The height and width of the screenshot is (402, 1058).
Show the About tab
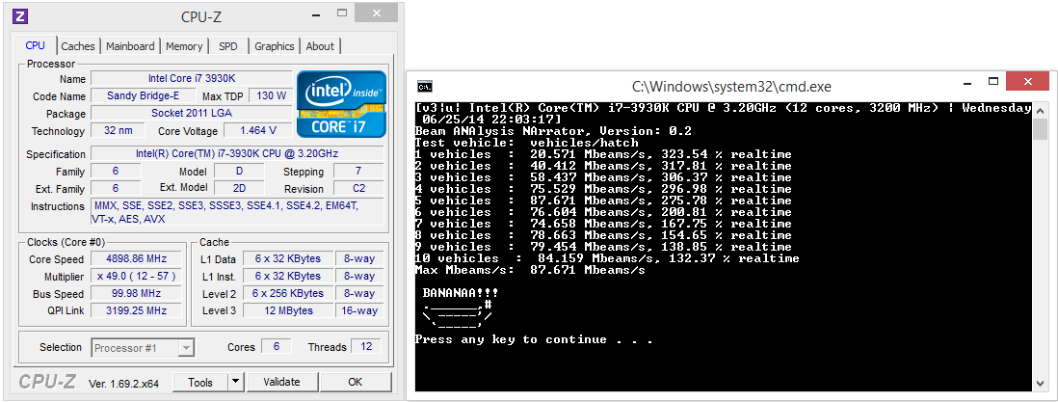(x=320, y=46)
